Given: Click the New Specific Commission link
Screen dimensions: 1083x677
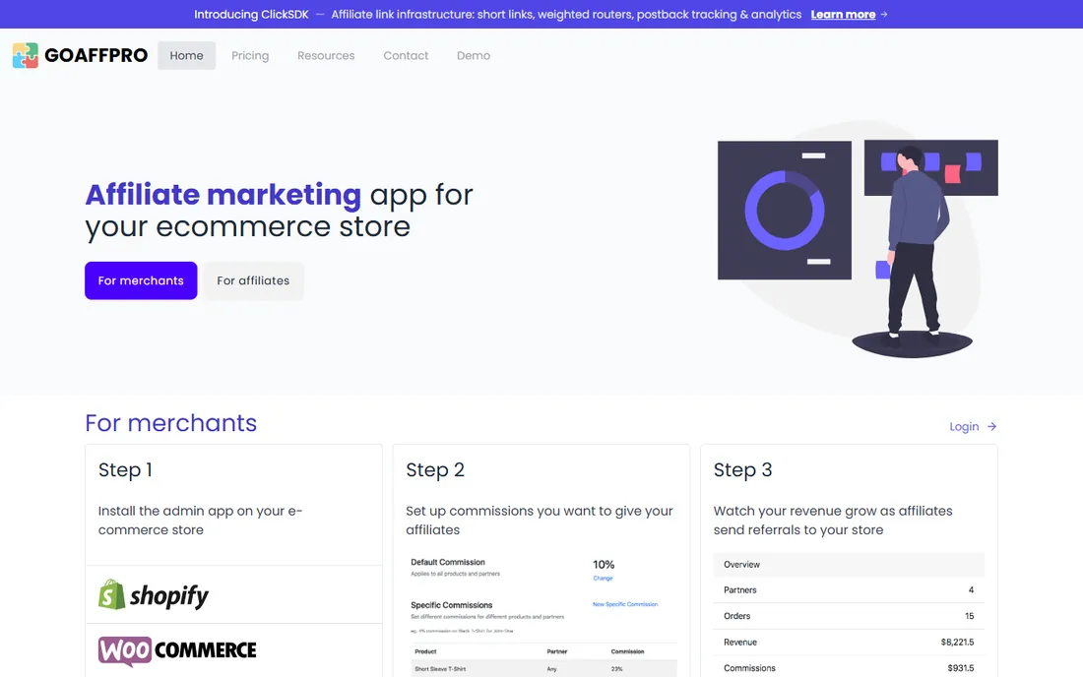Looking at the screenshot, I should (x=625, y=604).
